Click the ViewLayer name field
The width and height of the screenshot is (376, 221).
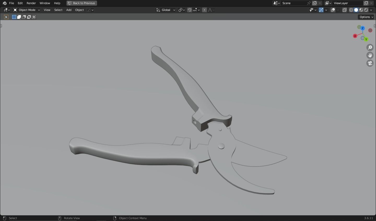click(x=347, y=3)
